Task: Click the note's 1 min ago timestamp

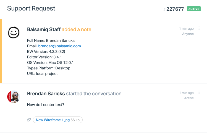Action: [x=186, y=29]
